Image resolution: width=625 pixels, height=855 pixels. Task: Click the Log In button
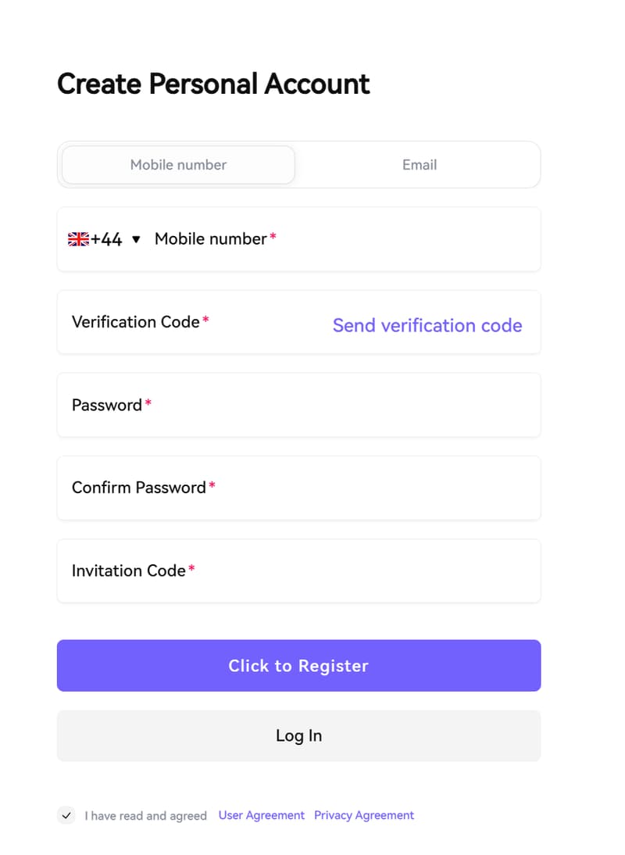click(x=298, y=735)
